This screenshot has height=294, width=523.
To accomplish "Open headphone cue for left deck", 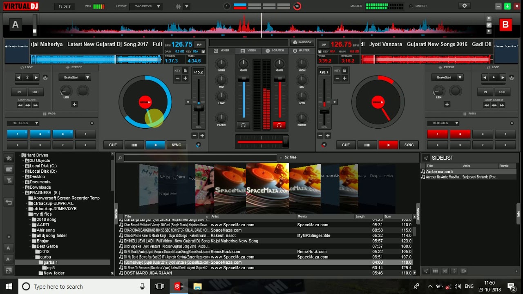I will (243, 125).
